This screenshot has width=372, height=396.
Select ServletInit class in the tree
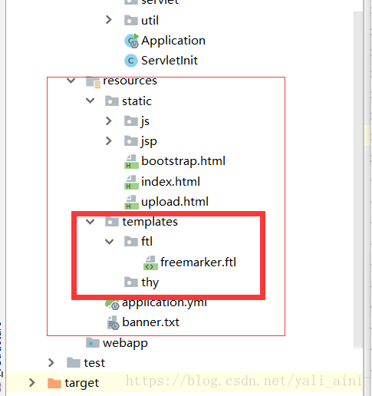pyautogui.click(x=170, y=61)
